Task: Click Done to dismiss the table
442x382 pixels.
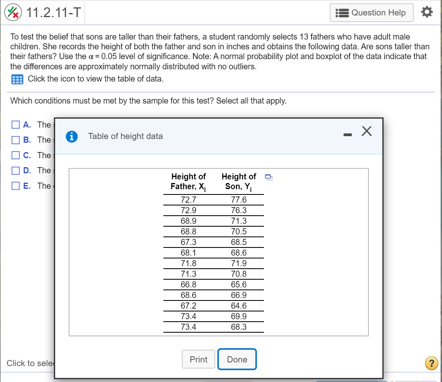Action: pos(237,359)
